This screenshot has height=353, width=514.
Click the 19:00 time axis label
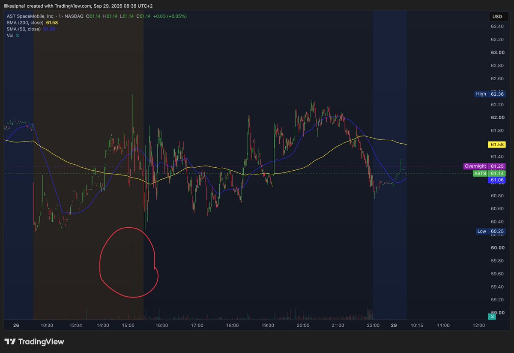point(268,326)
